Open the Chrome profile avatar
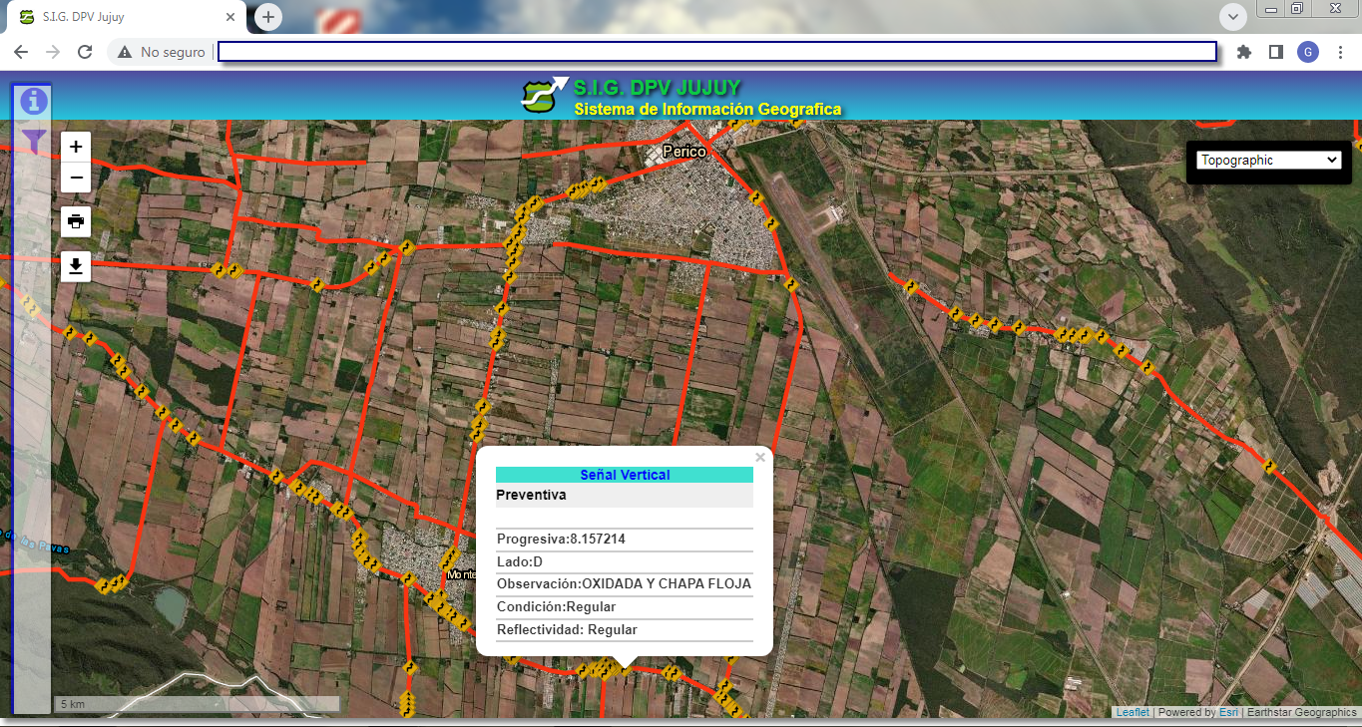Image resolution: width=1362 pixels, height=727 pixels. coord(1307,52)
